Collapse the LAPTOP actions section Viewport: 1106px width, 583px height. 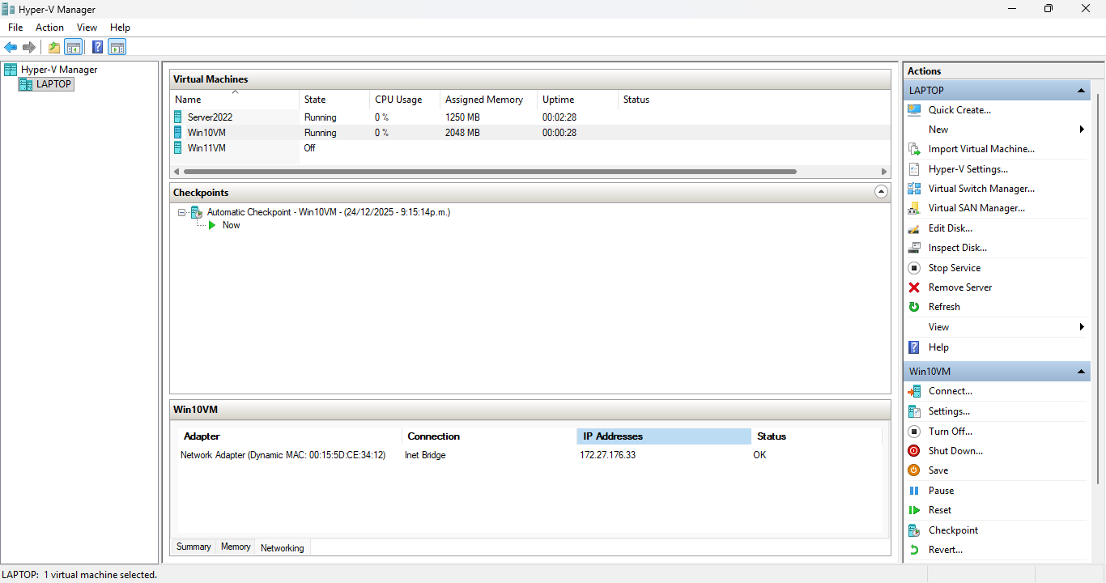1081,91
